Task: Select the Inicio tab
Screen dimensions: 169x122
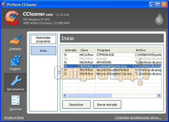Action: [x=43, y=50]
